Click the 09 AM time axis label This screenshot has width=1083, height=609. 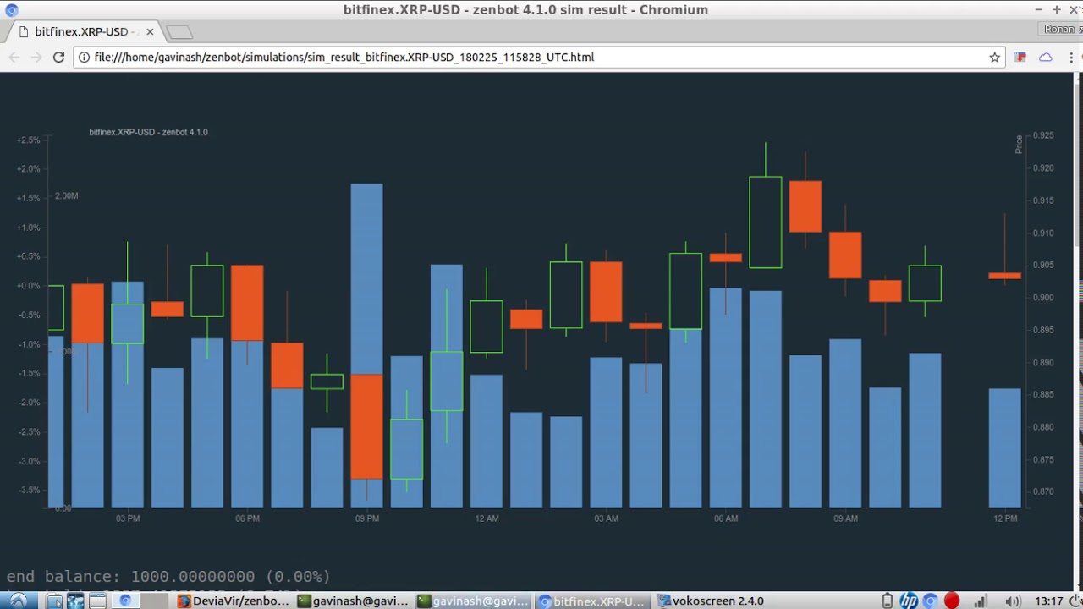click(845, 518)
